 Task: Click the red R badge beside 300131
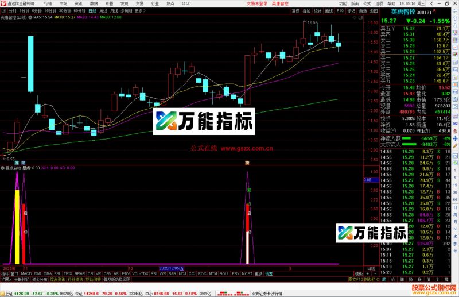tap(434, 11)
